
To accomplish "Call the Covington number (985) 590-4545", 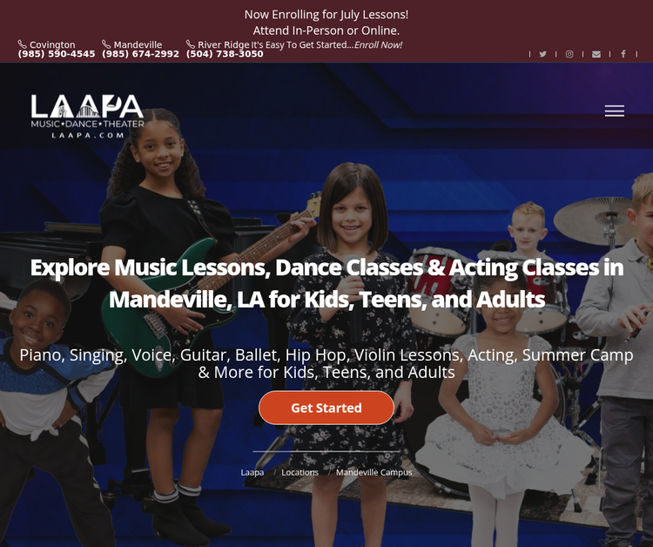I will (57, 54).
